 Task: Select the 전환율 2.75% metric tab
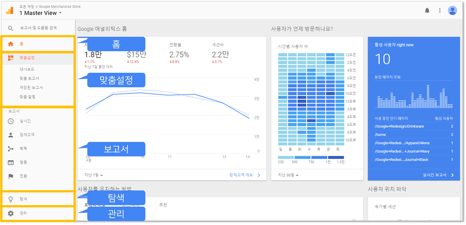(179, 53)
